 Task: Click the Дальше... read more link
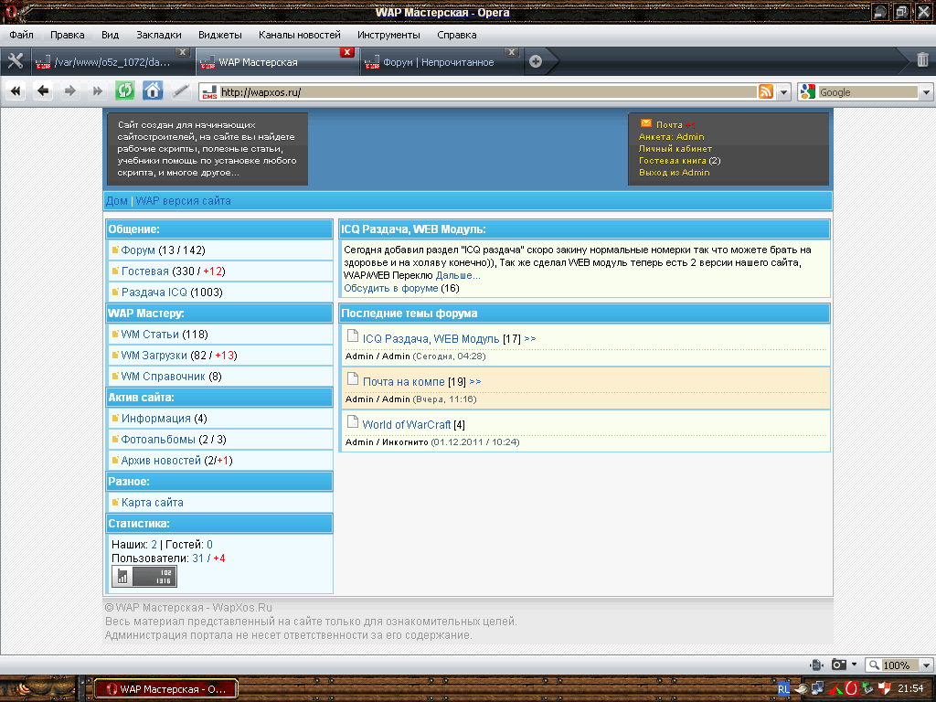click(458, 275)
